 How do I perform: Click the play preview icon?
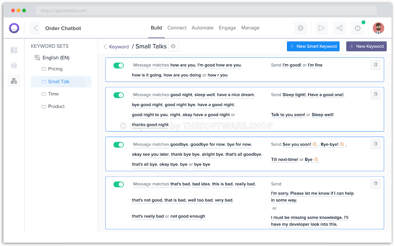(x=321, y=28)
